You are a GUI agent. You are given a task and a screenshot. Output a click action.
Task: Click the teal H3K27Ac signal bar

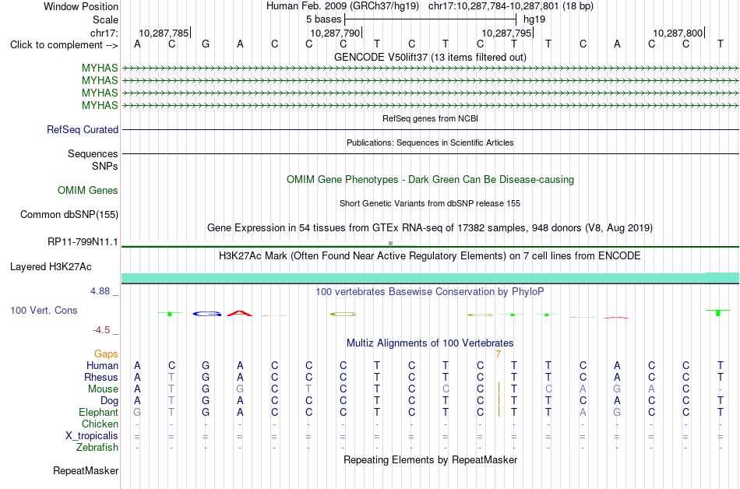tap(430, 278)
